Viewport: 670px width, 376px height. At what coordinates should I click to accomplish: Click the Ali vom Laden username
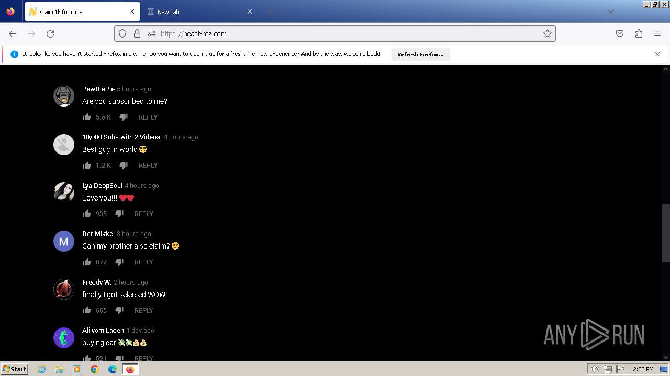(103, 330)
